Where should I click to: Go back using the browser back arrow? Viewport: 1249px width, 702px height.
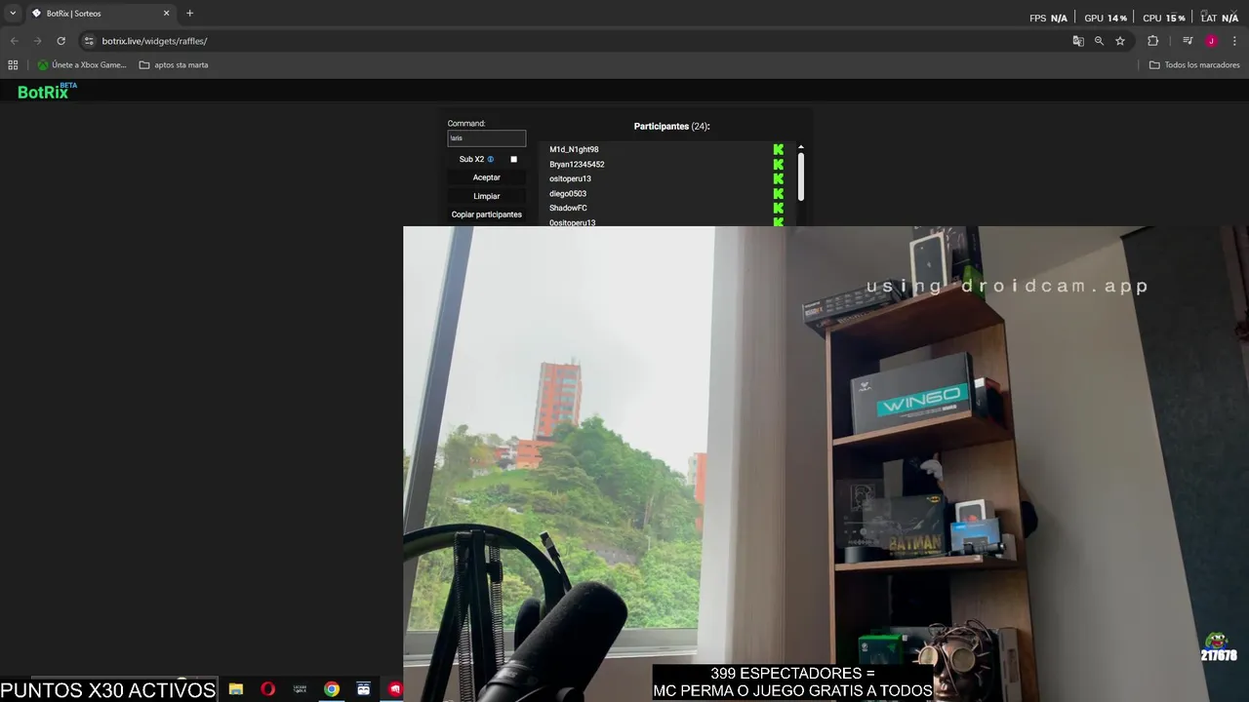tap(14, 41)
